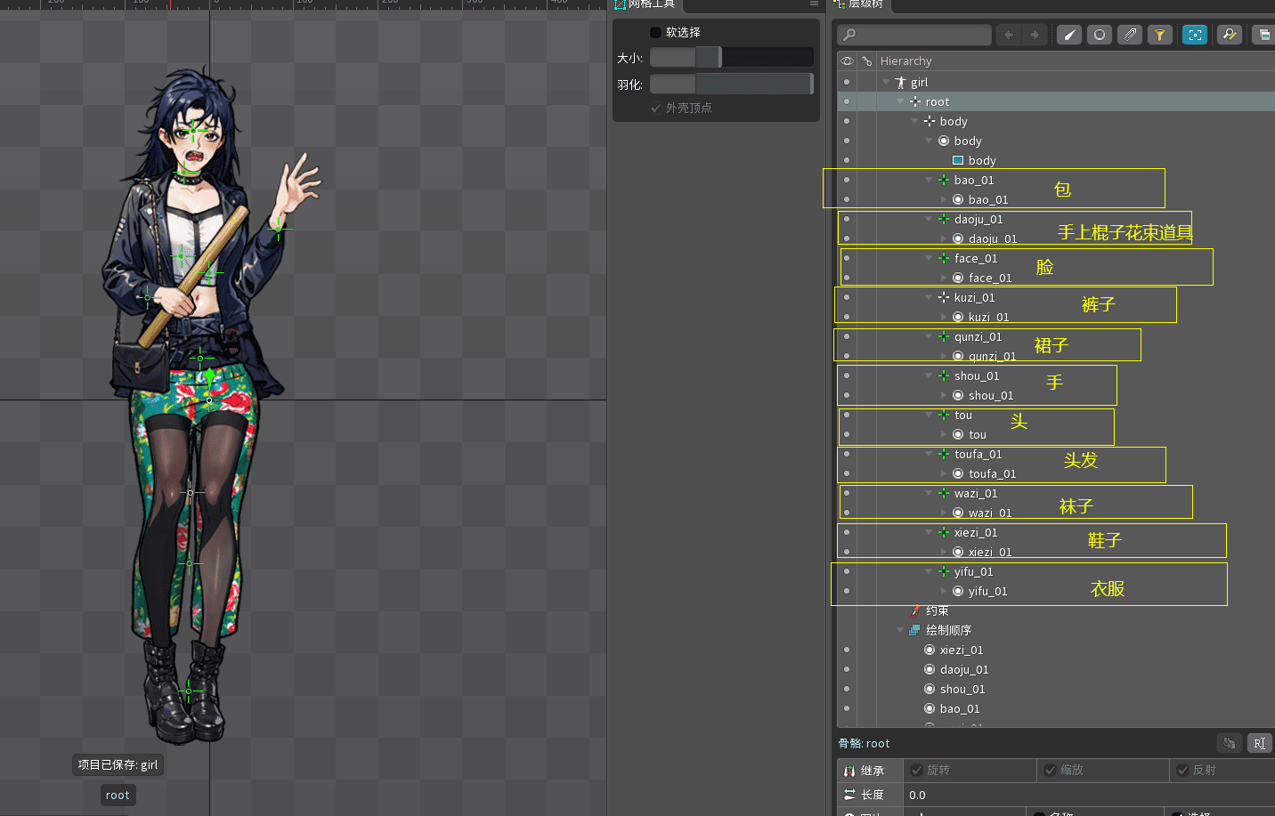Click the yellow funnel filter icon

click(x=1159, y=35)
